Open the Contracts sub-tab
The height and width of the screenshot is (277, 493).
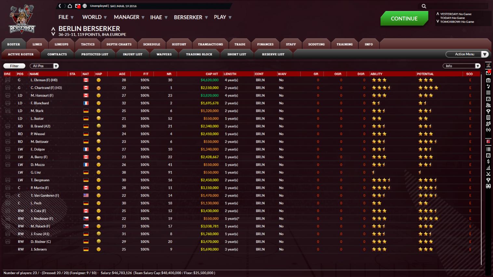click(57, 54)
